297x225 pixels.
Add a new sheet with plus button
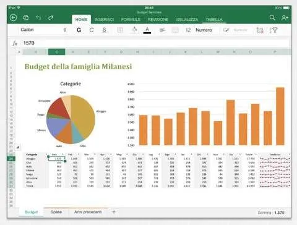114,211
